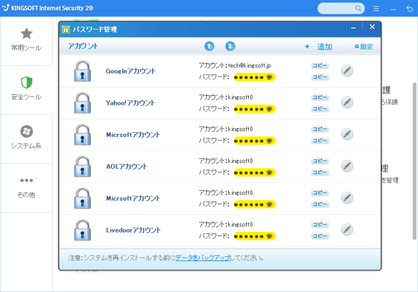Switch to the 安全ツール sidebar tab
This screenshot has height=292, width=418.
click(x=26, y=90)
